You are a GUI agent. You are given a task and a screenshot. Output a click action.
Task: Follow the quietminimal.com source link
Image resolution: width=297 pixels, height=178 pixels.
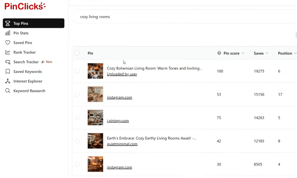tap(122, 144)
